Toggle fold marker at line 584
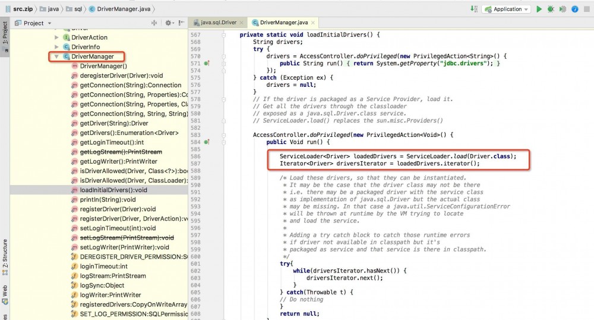 pyautogui.click(x=224, y=142)
